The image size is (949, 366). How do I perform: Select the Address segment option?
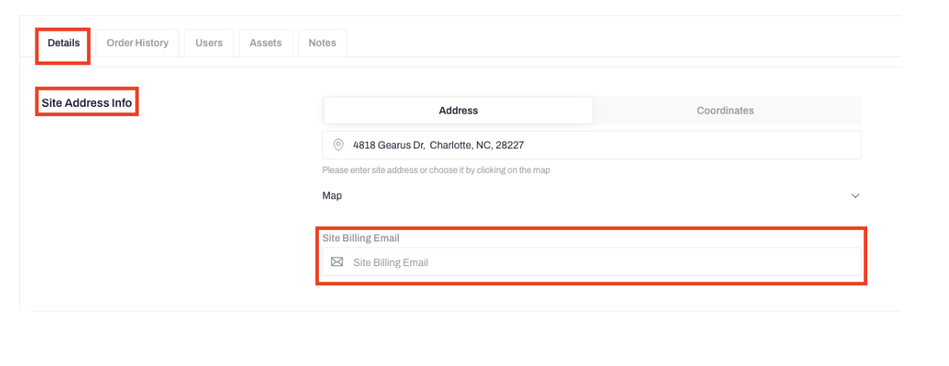pyautogui.click(x=458, y=111)
